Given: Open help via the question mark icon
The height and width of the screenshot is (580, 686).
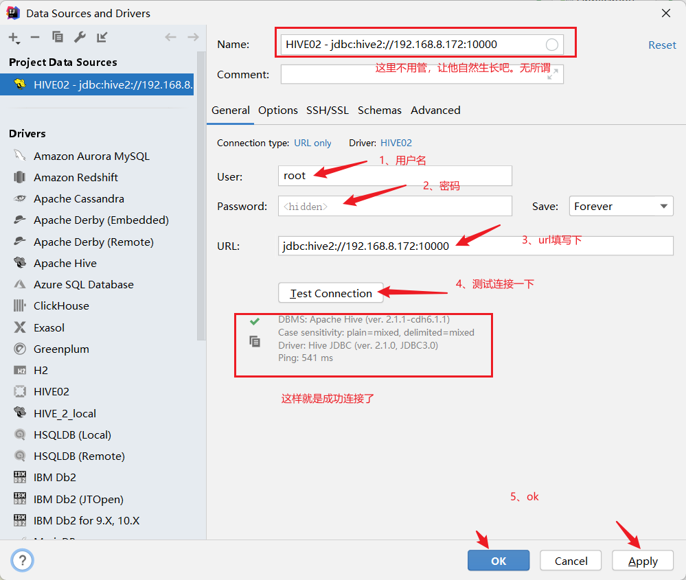Looking at the screenshot, I should tap(21, 560).
